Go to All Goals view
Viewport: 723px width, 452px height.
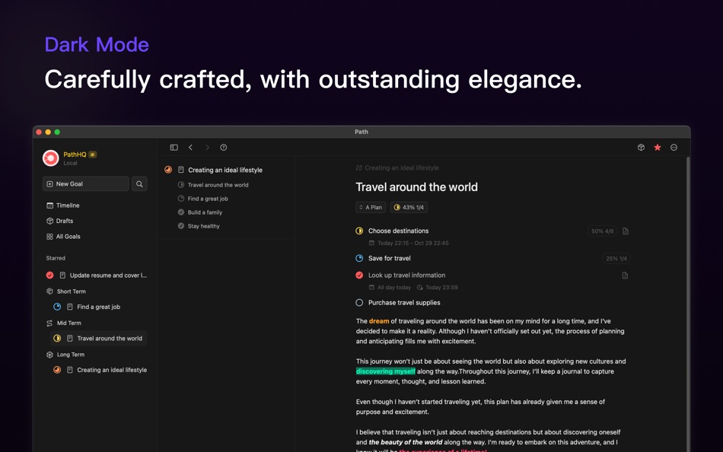point(68,237)
